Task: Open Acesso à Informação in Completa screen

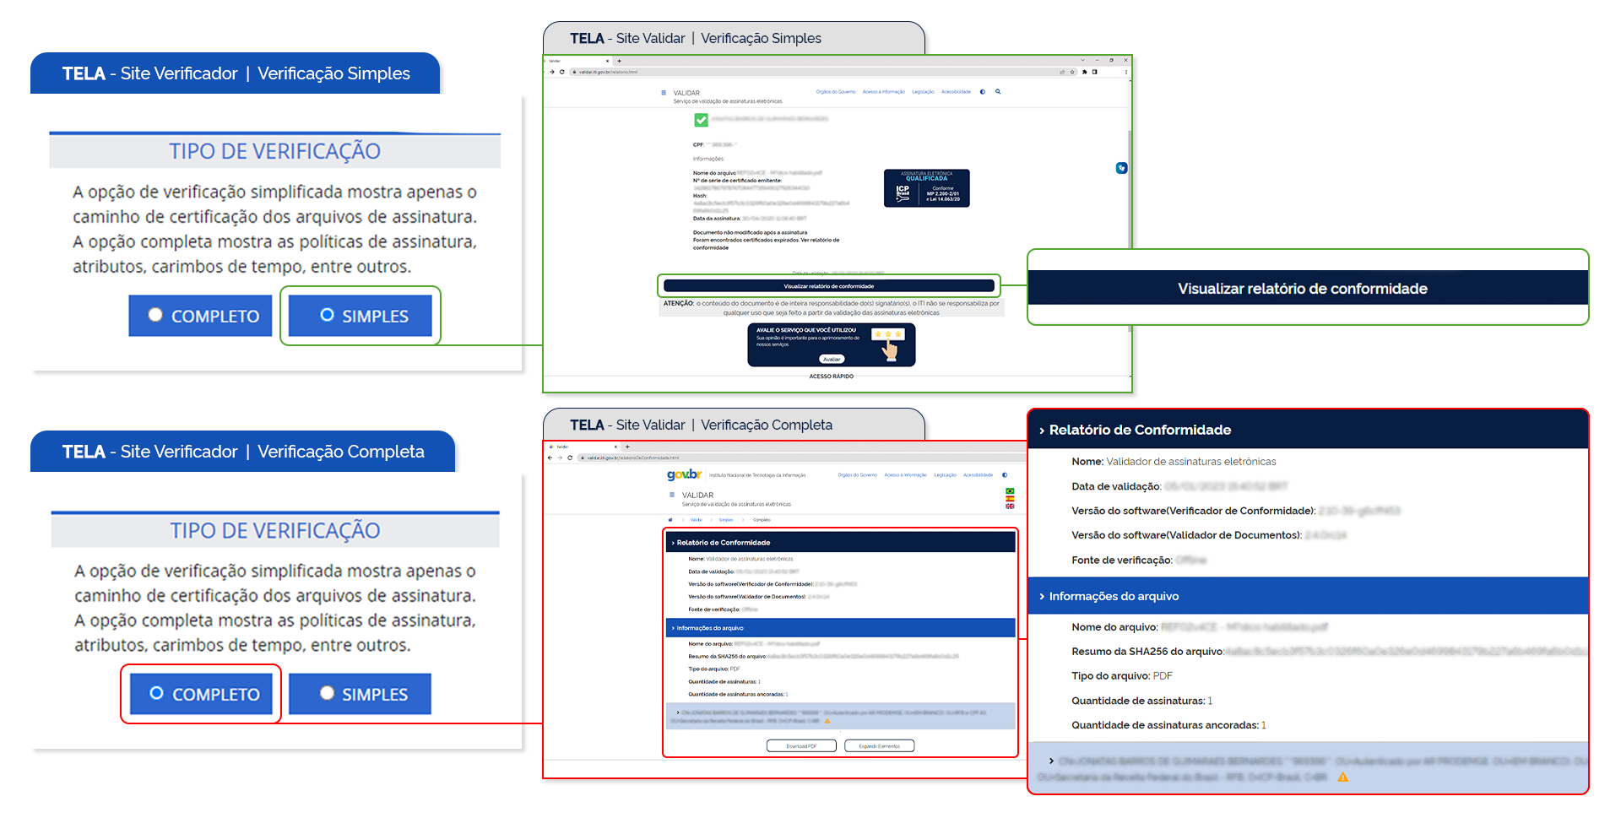Action: pyautogui.click(x=906, y=475)
